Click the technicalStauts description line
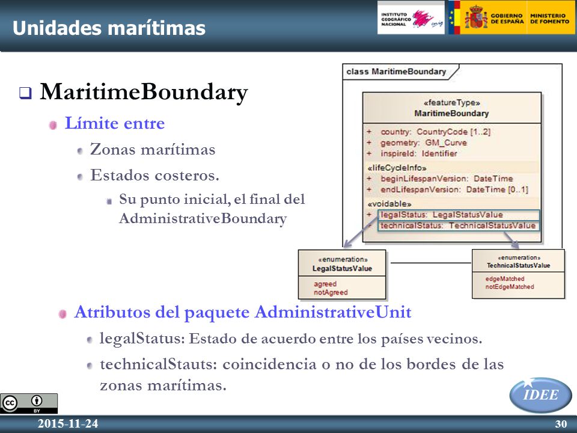This screenshot has width=577, height=433. point(302,375)
